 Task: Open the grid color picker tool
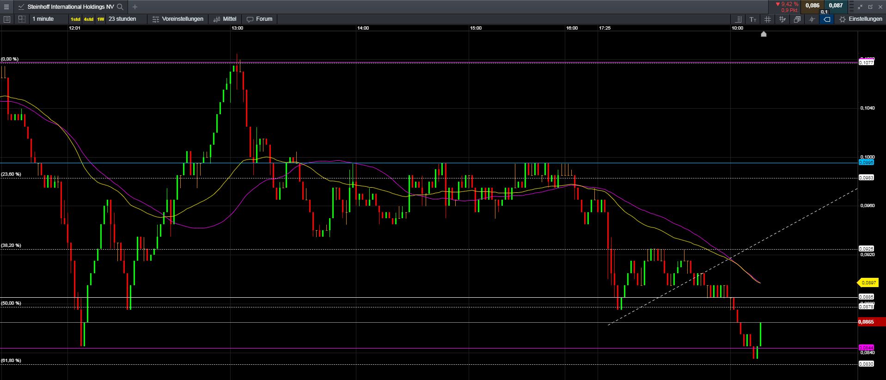(x=782, y=19)
